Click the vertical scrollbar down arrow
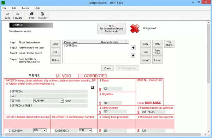 pyautogui.click(x=208, y=131)
